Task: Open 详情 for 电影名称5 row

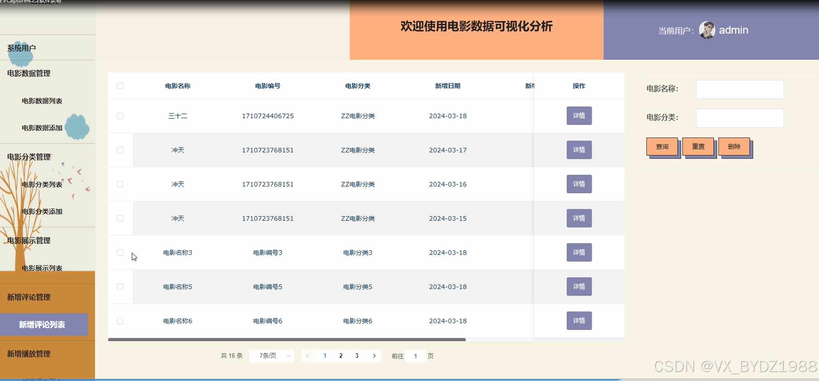Action: click(x=579, y=286)
